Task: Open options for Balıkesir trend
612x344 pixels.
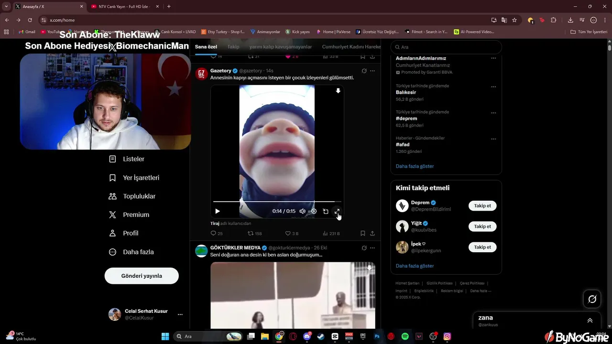Action: click(493, 87)
